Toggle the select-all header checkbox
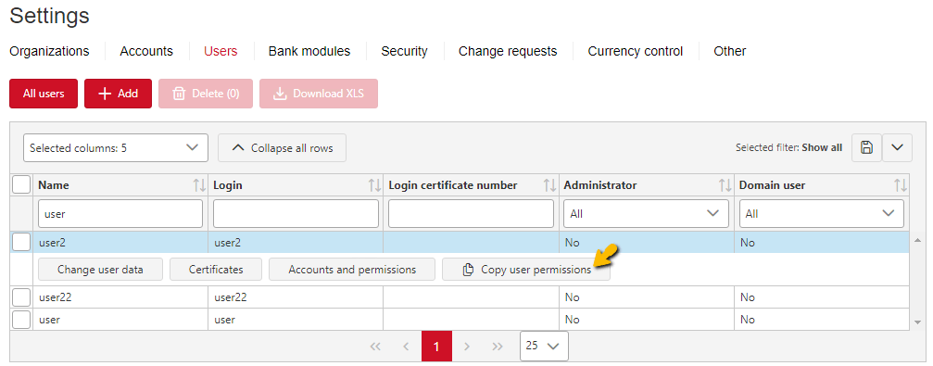Screen dimensions: 933x366 tap(21, 185)
